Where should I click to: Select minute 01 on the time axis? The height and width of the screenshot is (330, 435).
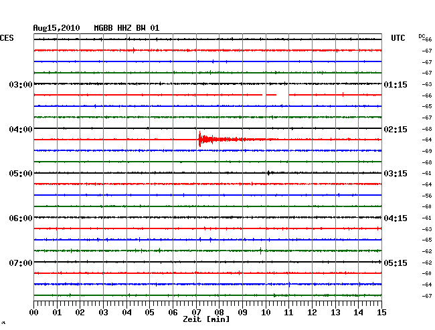(57, 313)
